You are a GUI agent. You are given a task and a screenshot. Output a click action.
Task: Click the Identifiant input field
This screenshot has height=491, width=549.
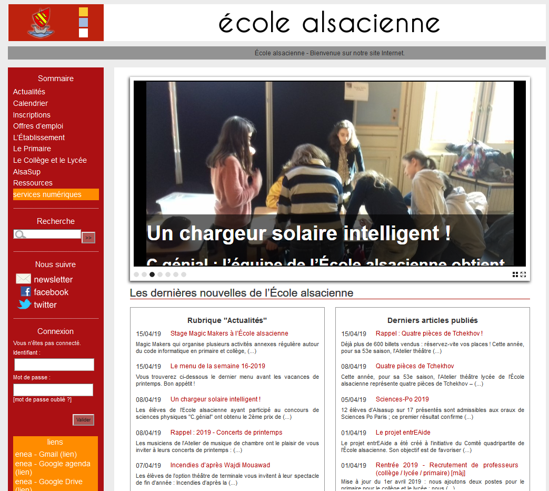(54, 365)
